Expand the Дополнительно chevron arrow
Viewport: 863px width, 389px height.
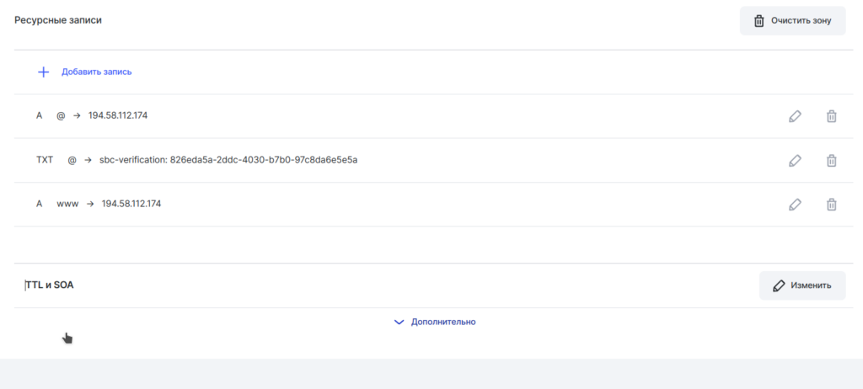tap(399, 322)
